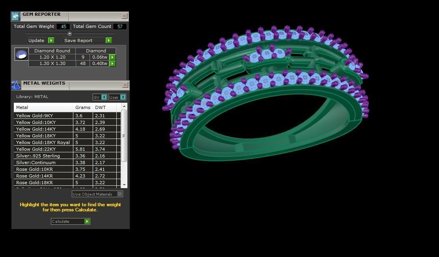439x257 pixels.
Task: Click the Metal Weights scale icon
Action: point(16,85)
